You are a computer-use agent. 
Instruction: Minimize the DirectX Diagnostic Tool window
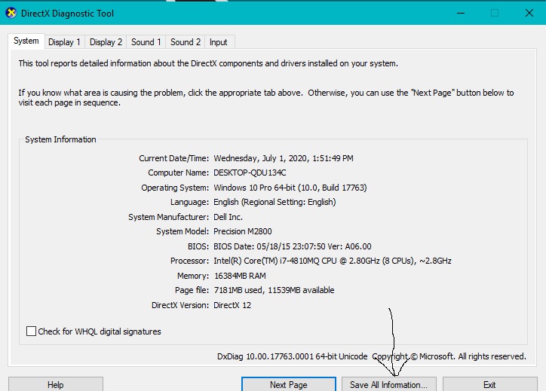pyautogui.click(x=461, y=14)
